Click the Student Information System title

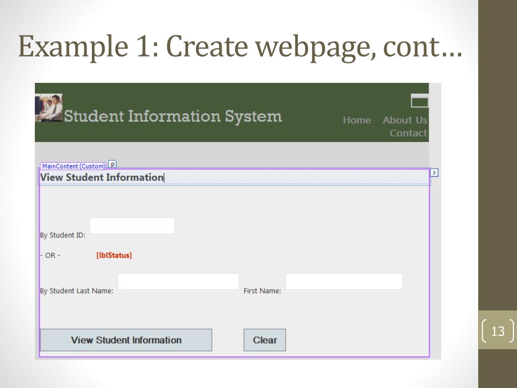173,117
